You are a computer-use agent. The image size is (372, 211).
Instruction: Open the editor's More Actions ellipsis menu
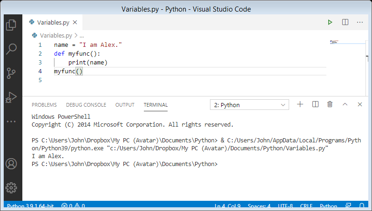(x=360, y=22)
